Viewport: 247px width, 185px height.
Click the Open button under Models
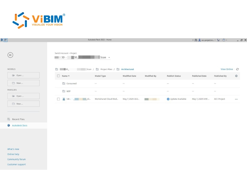[x=23, y=75]
